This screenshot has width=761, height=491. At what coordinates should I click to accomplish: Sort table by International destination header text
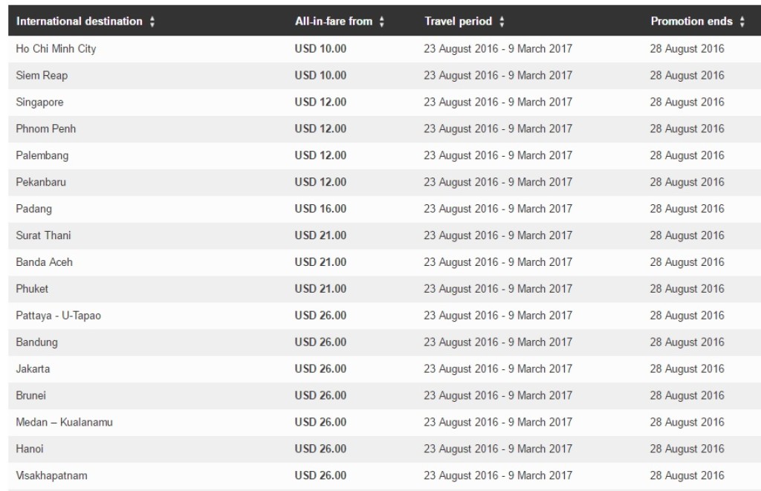pyautogui.click(x=79, y=22)
